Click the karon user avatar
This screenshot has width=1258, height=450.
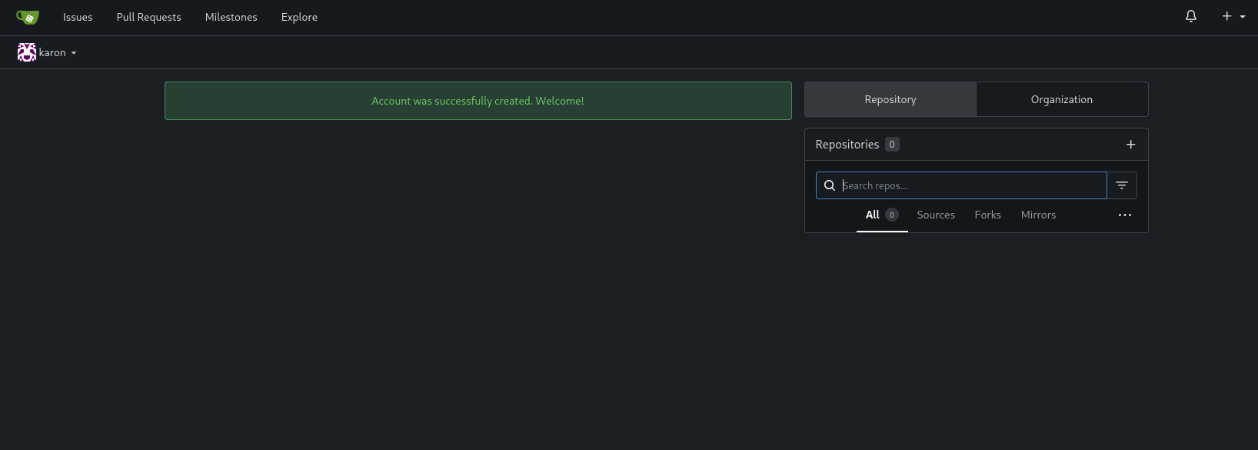pos(27,52)
